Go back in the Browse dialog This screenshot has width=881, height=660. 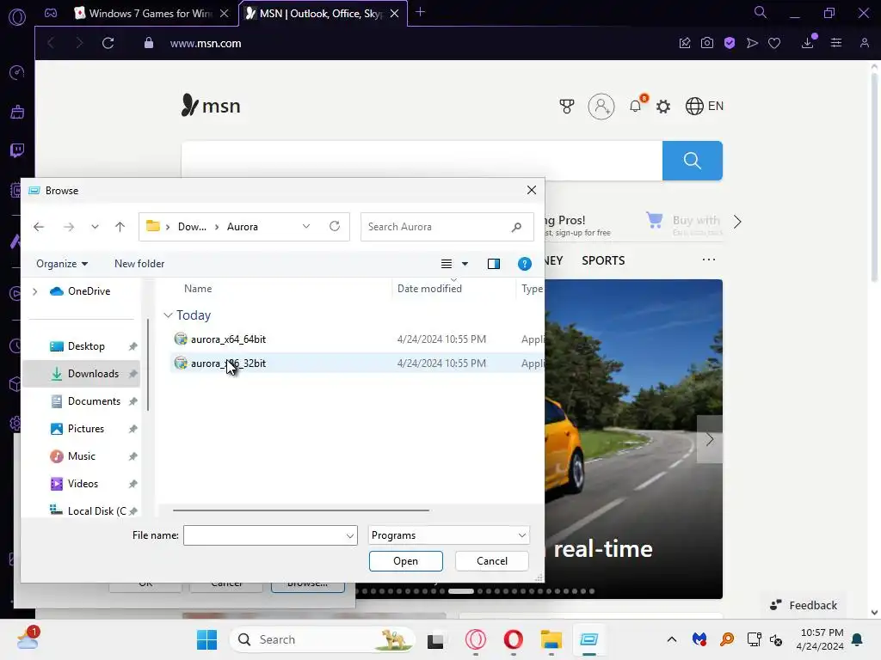(x=39, y=227)
